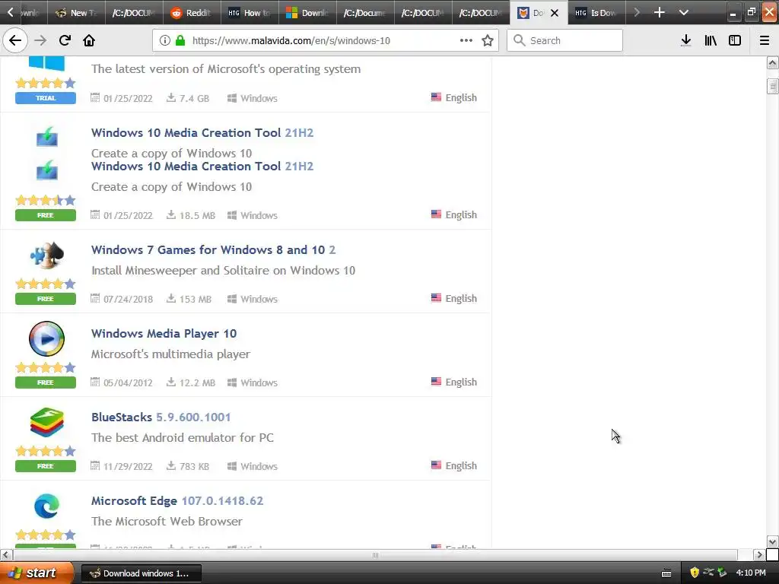The image size is (779, 584).
Task: Click the keyboard icon in taskbar
Action: (666, 573)
